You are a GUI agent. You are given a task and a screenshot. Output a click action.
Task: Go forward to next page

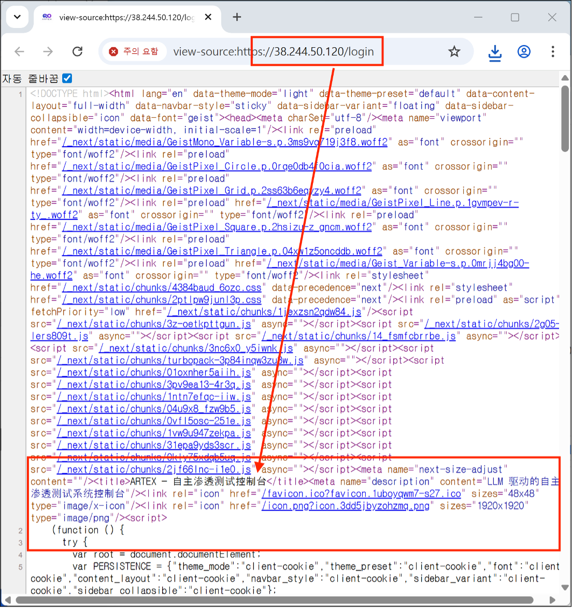point(48,51)
